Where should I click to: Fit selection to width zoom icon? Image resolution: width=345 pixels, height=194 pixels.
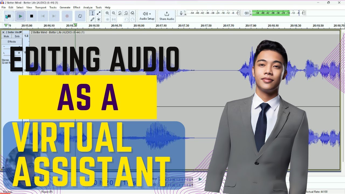(120, 13)
